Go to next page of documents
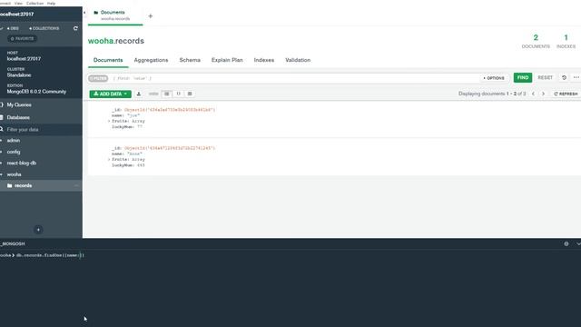The height and width of the screenshot is (327, 581). pyautogui.click(x=543, y=94)
